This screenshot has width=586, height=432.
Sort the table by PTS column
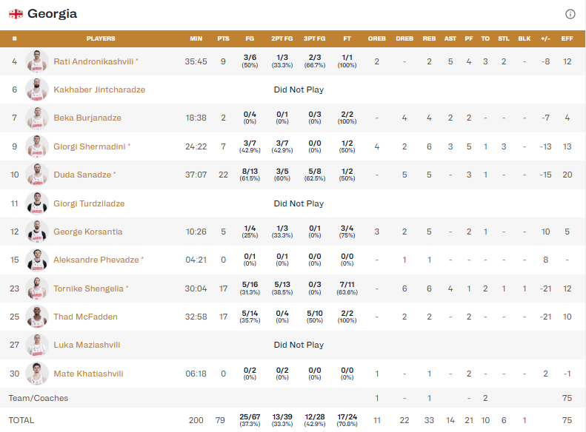point(223,38)
